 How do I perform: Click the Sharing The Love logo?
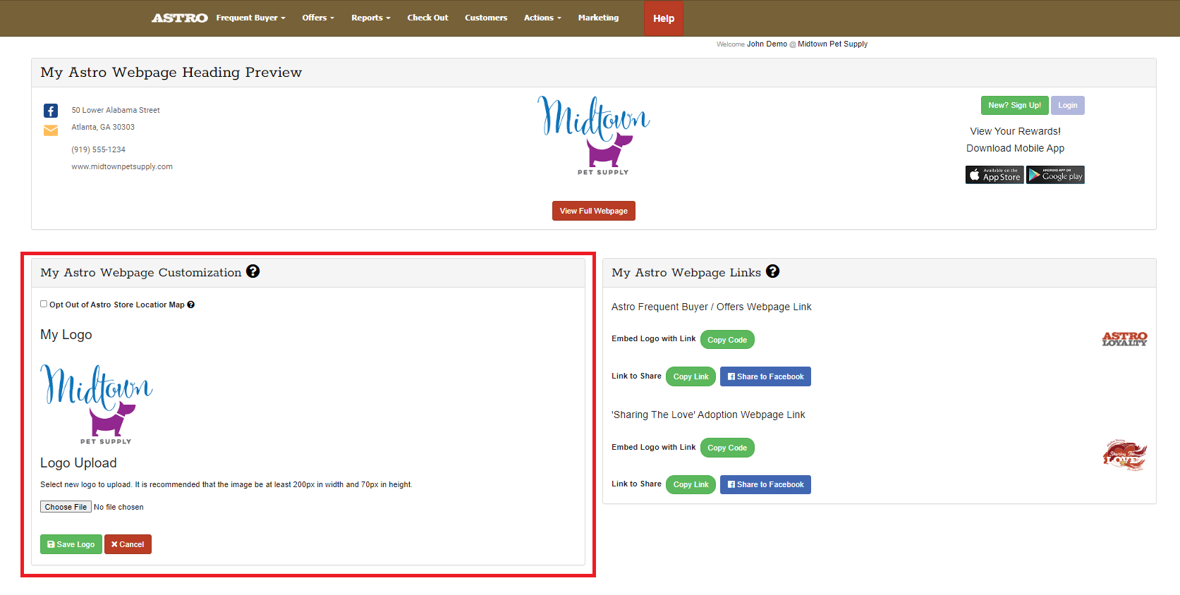(x=1124, y=455)
